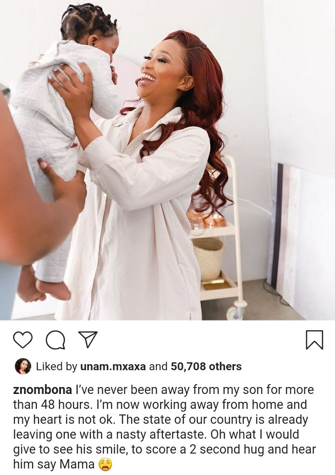View the 50,708 others who liked
335x475 pixels.
pyautogui.click(x=206, y=366)
